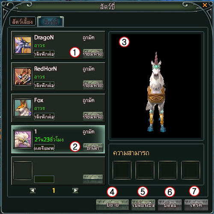This screenshot has height=214, width=214.
Task: Go to previous mount list page
Action: click(33, 190)
